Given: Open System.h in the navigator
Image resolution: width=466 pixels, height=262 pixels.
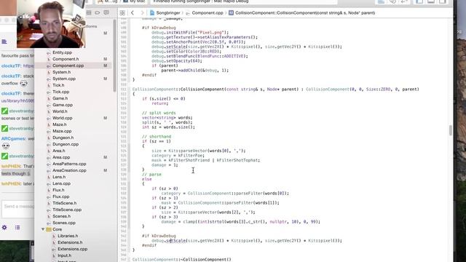Looking at the screenshot, I should [x=61, y=72].
